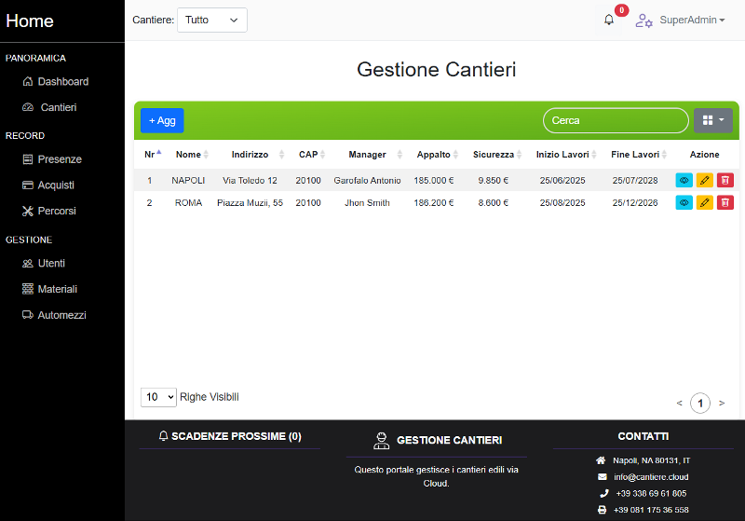Click the ROMA name cell
The image size is (745, 521).
click(189, 203)
